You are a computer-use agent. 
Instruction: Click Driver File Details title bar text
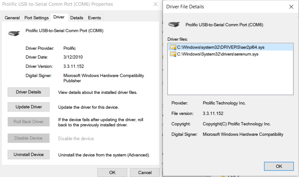point(185,7)
